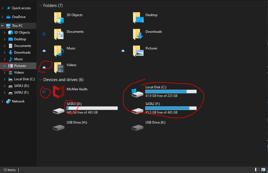Click the sync status icon beside McAfee Vaults

pos(44,92)
